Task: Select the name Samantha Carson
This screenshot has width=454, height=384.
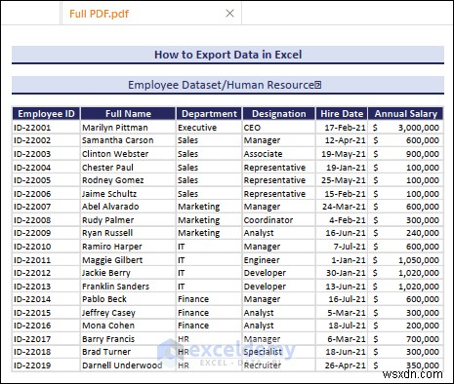Action: click(117, 140)
